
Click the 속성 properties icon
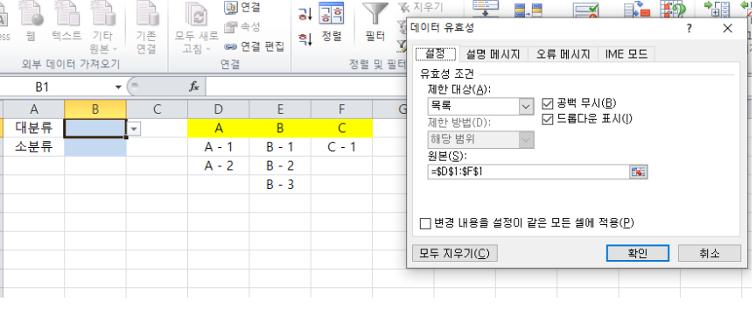click(x=231, y=27)
